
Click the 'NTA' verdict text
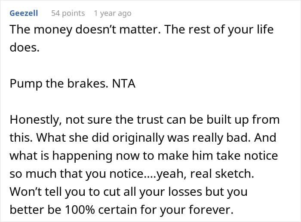[124, 84]
